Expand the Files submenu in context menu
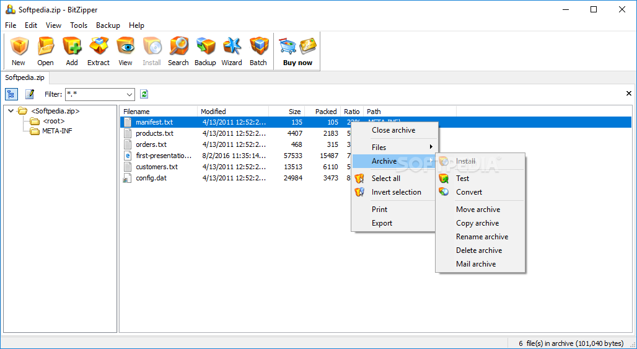Screen dimensions: 637x349 click(x=395, y=147)
